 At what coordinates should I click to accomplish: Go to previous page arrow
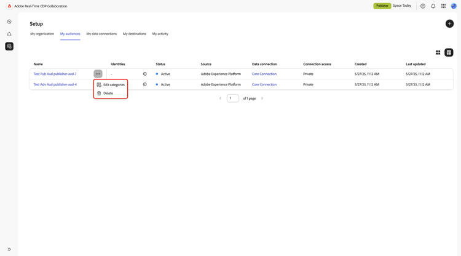pyautogui.click(x=220, y=98)
